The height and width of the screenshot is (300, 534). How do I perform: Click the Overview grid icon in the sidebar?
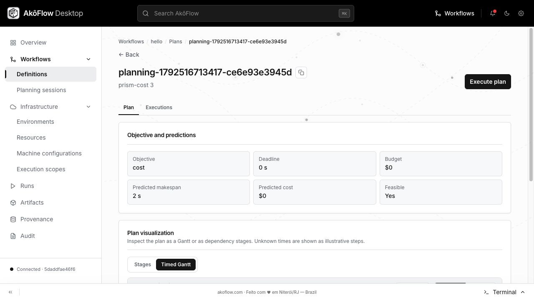13,42
